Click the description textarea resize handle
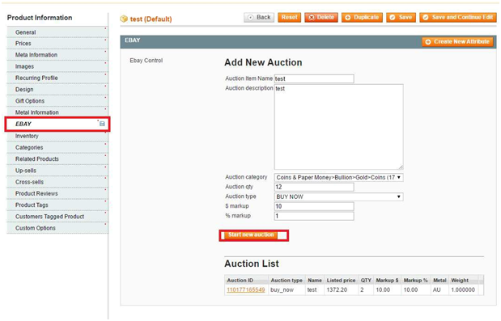501x321 pixels. pos(401,167)
